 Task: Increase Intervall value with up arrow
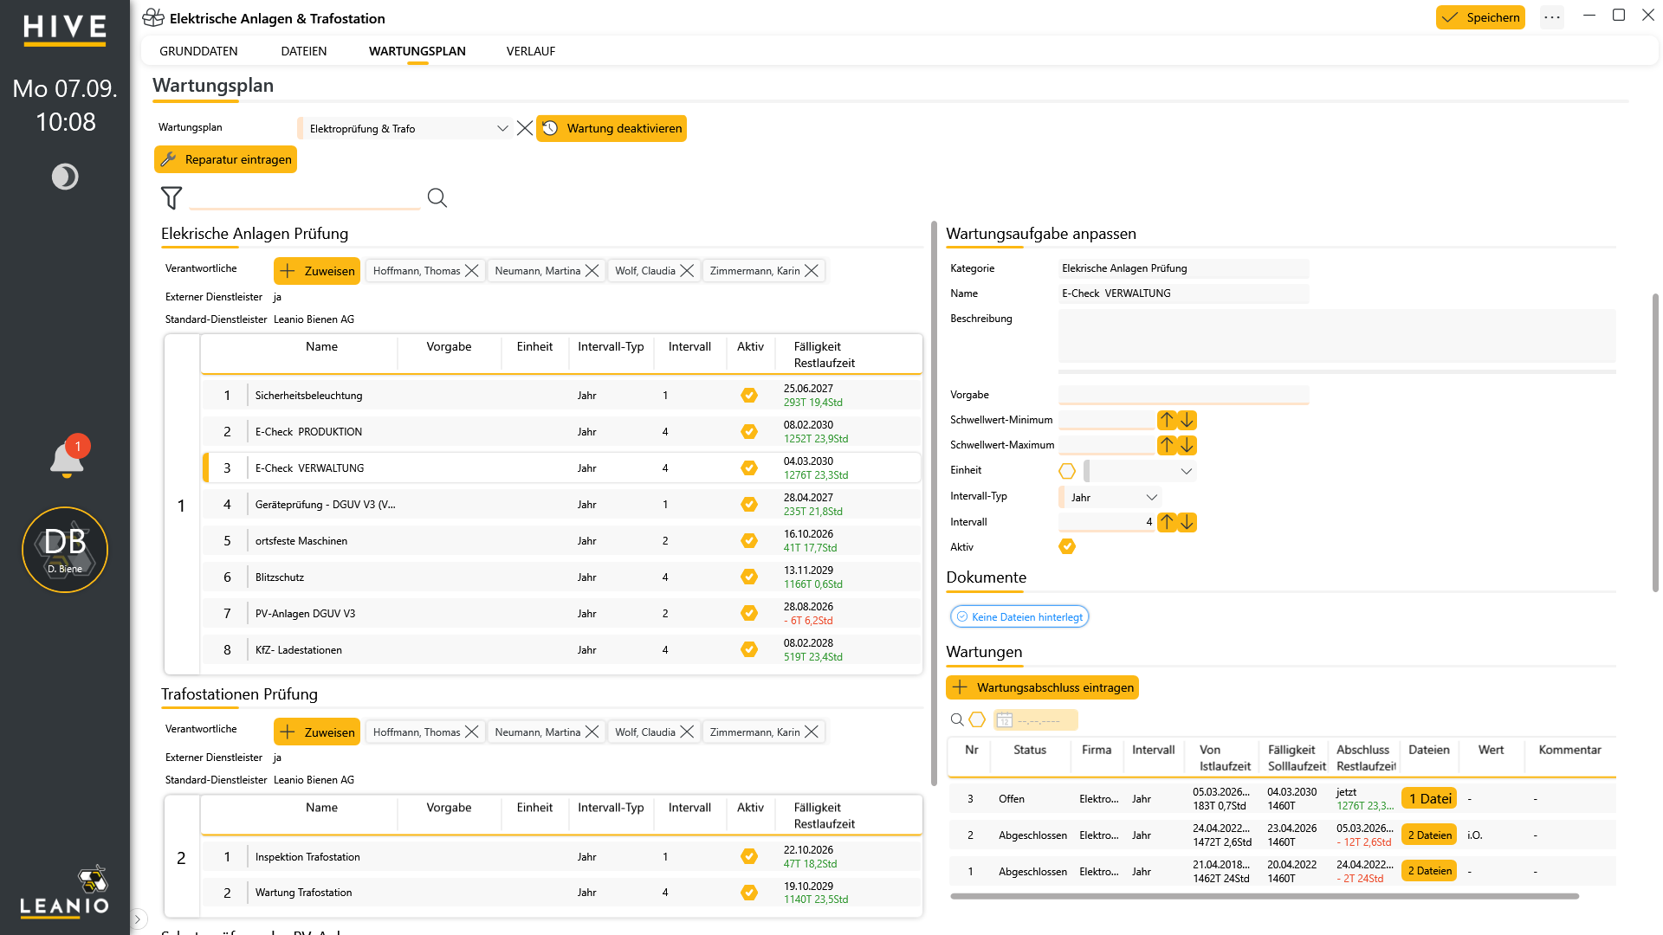coord(1167,522)
